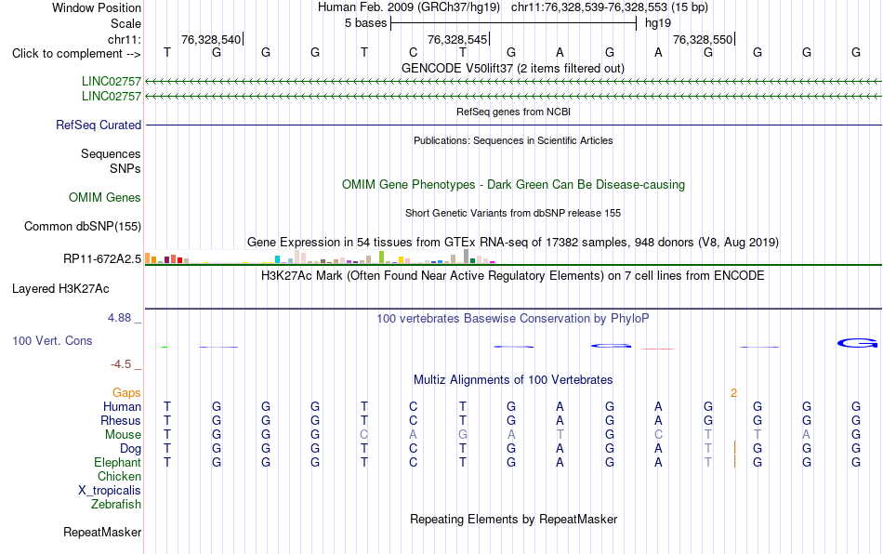Select the Dog alignment row label
This screenshot has height=554, width=883.
[131, 449]
